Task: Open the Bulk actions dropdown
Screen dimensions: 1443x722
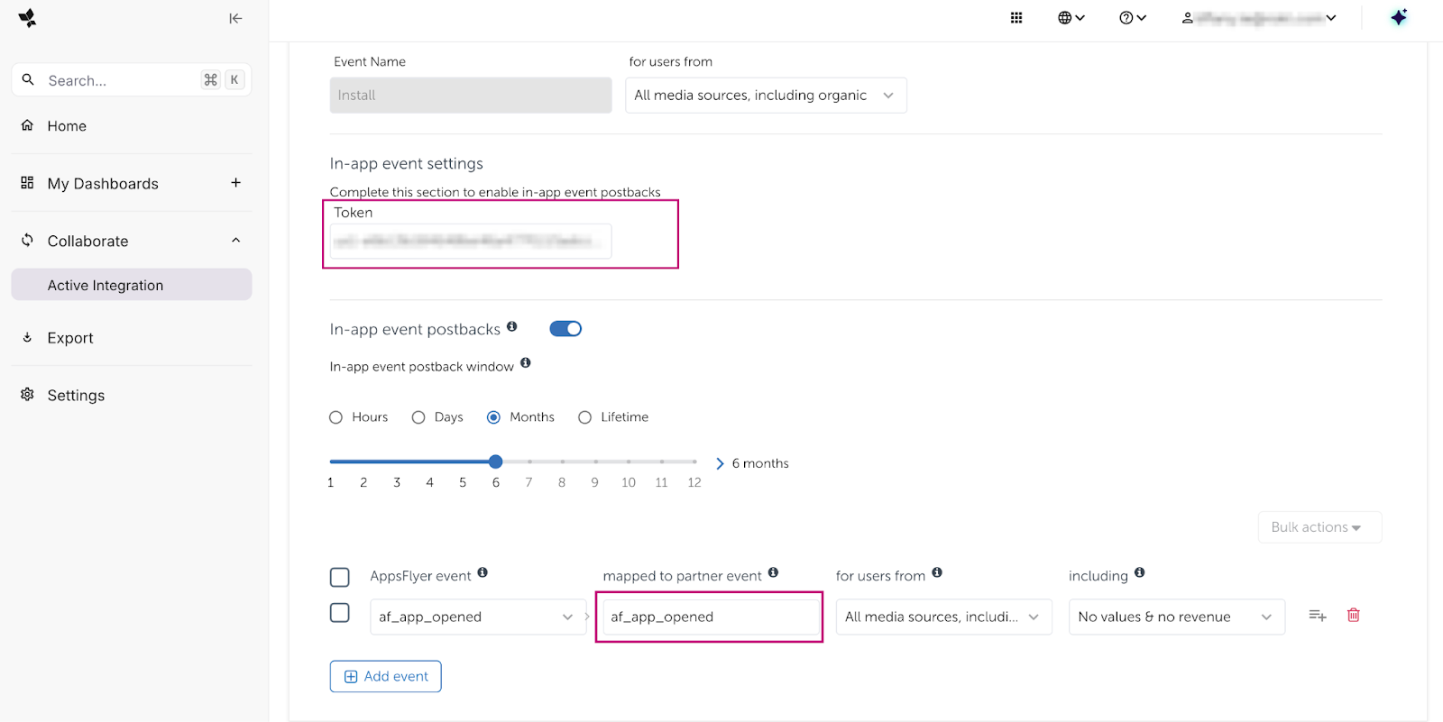Action: tap(1319, 527)
